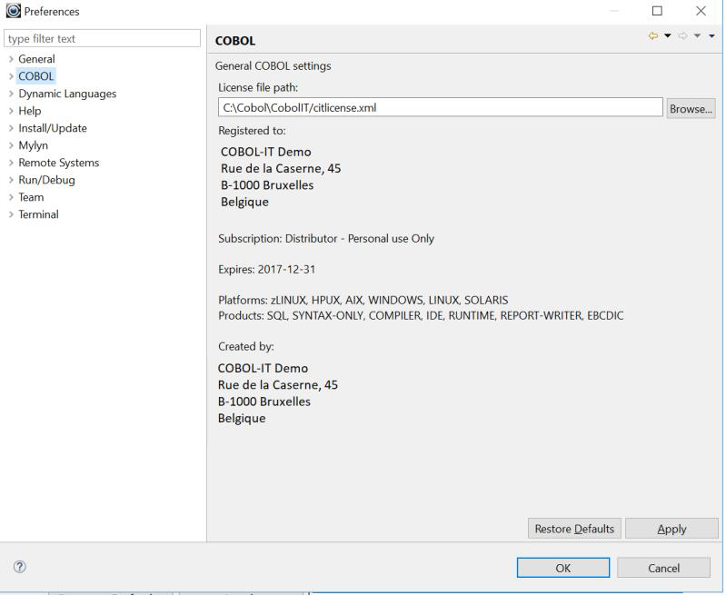This screenshot has width=726, height=595.
Task: Click the 'Created by:' label
Action: [246, 346]
